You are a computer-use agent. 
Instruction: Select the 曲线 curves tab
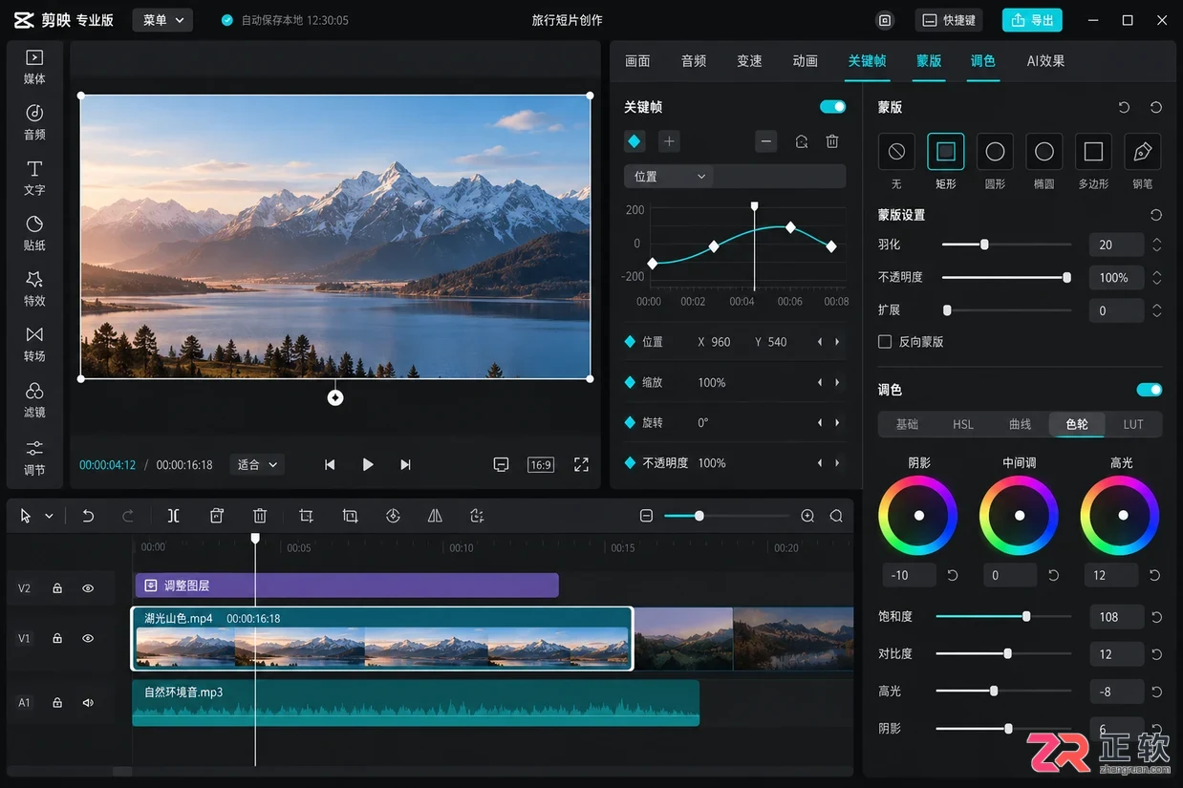[x=1020, y=424]
